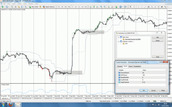Open the templates toolbar icon

pos(125,7)
